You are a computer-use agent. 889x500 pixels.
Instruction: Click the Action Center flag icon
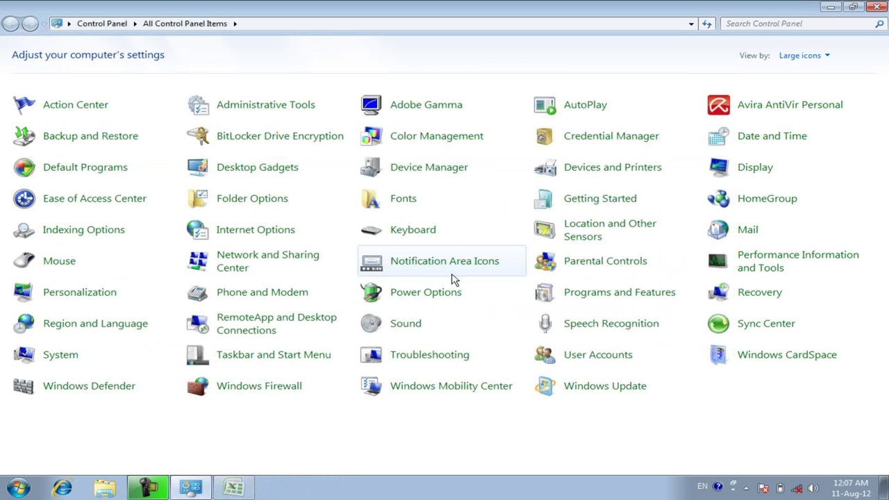24,105
